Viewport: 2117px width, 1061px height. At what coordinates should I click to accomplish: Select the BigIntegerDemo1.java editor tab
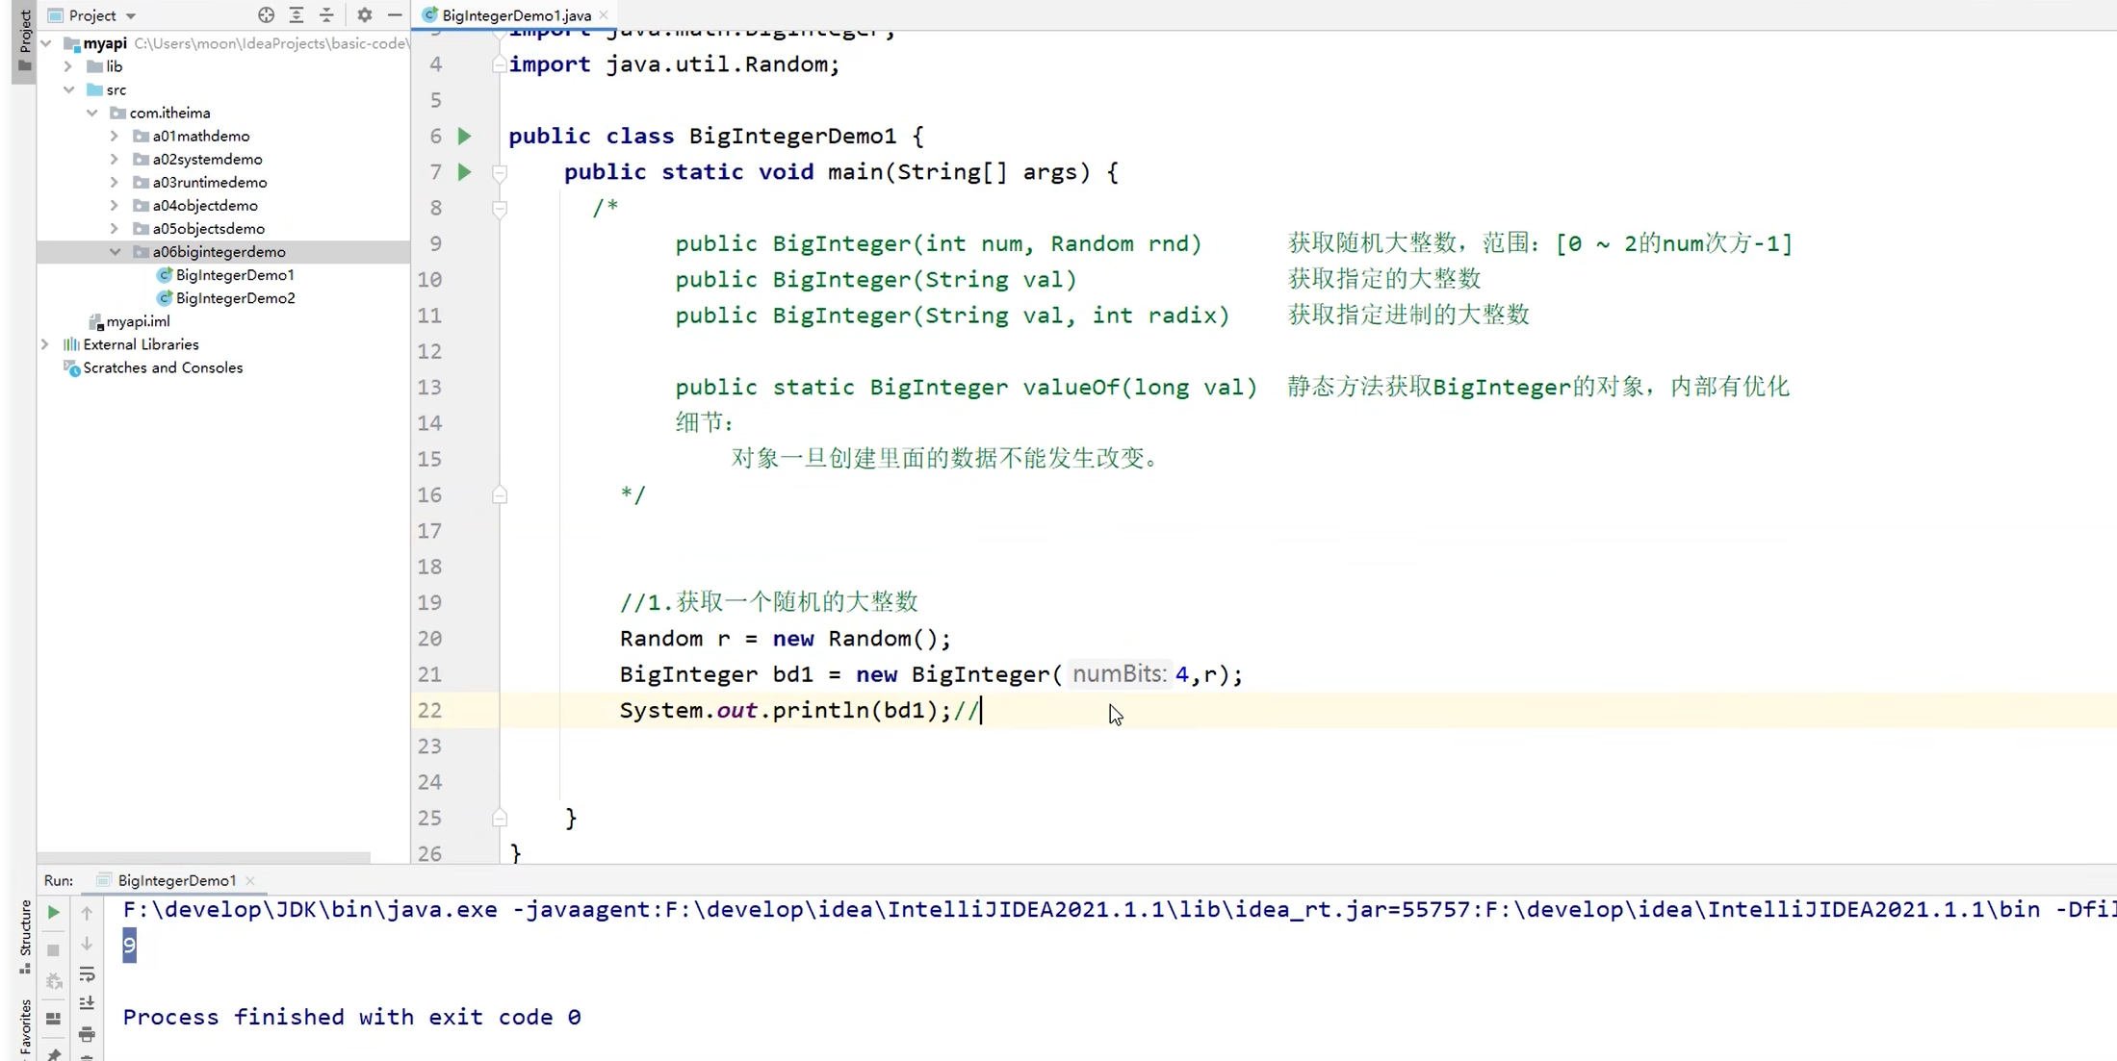click(x=515, y=15)
